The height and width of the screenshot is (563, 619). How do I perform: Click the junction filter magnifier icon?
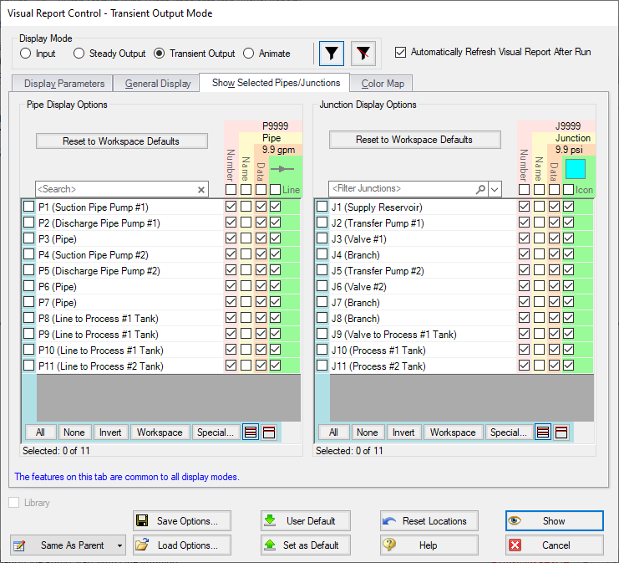click(480, 189)
